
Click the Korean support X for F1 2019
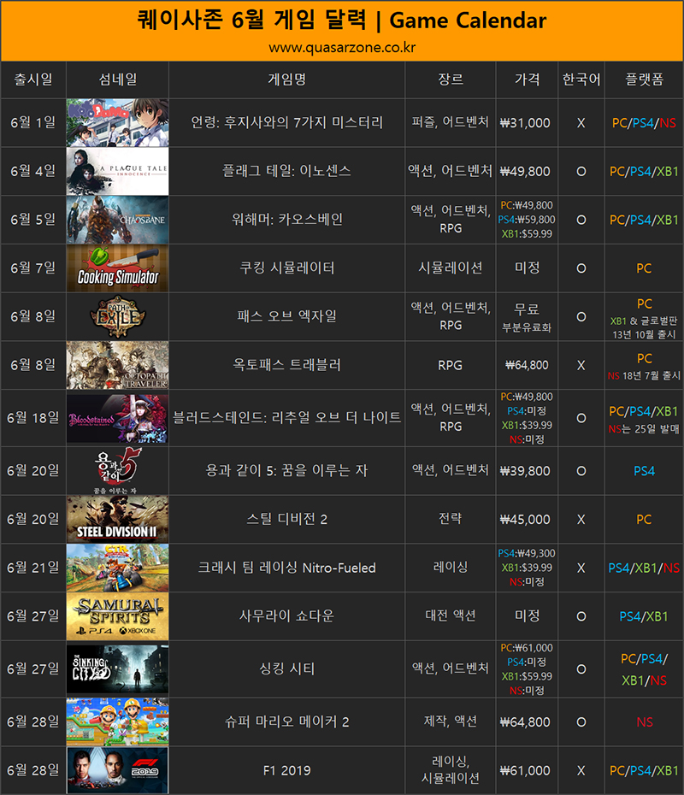581,771
